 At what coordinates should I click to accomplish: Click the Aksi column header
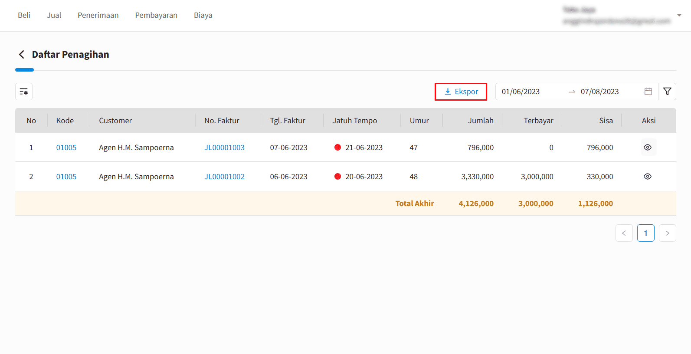648,121
